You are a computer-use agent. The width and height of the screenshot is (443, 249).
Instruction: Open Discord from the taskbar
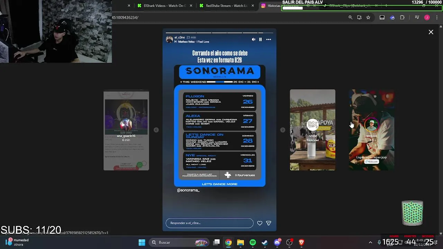click(277, 242)
